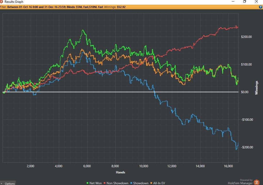Toggle the All-In EV legend entry
This screenshot has height=185, width=263.
(x=158, y=183)
